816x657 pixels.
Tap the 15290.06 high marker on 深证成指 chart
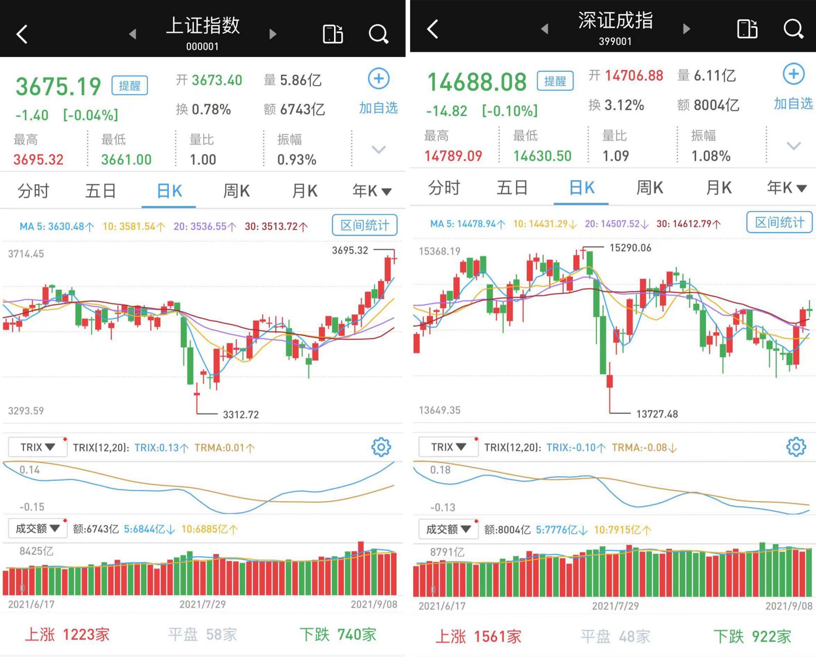[x=630, y=248]
